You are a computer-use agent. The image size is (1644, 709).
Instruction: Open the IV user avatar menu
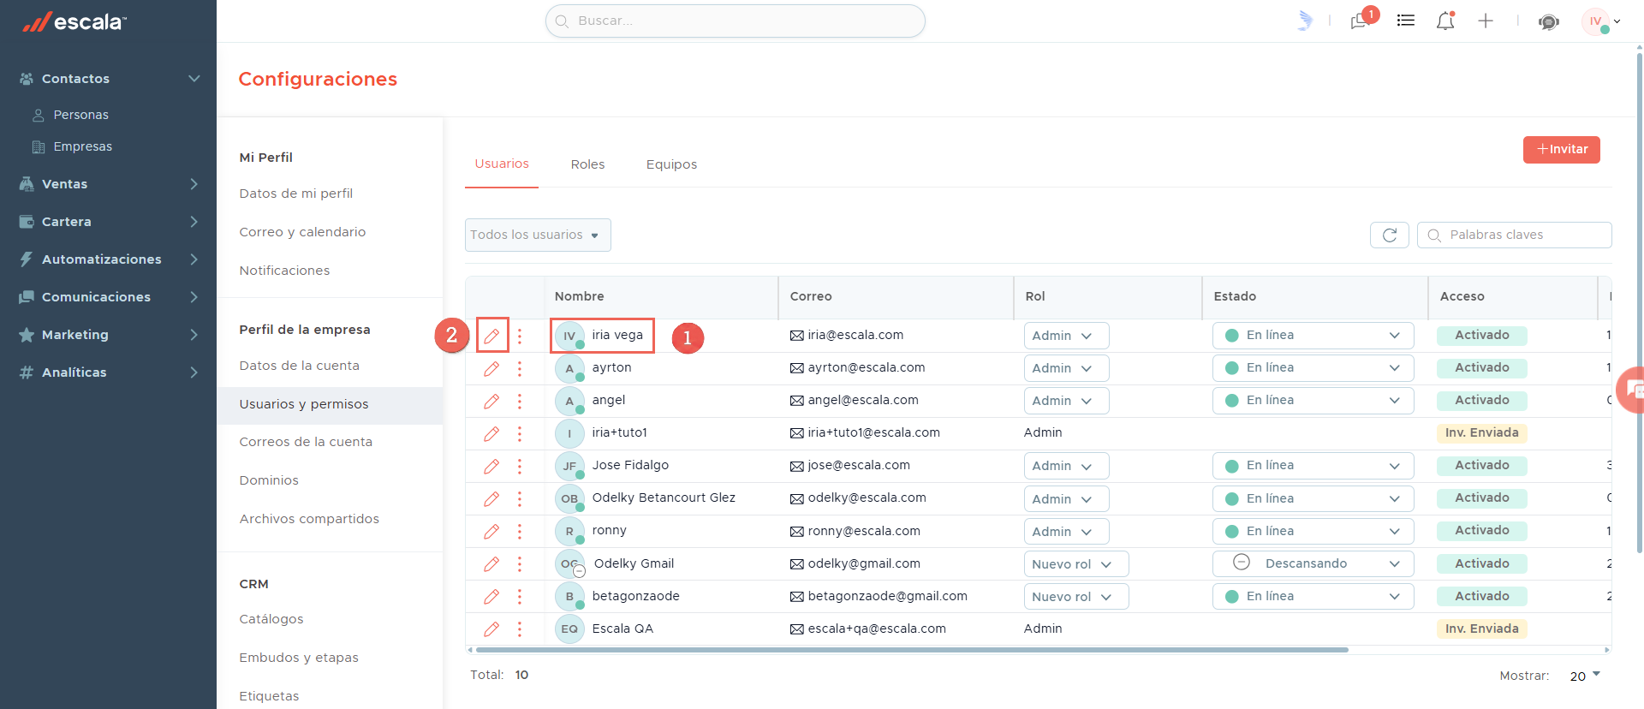(x=1599, y=21)
